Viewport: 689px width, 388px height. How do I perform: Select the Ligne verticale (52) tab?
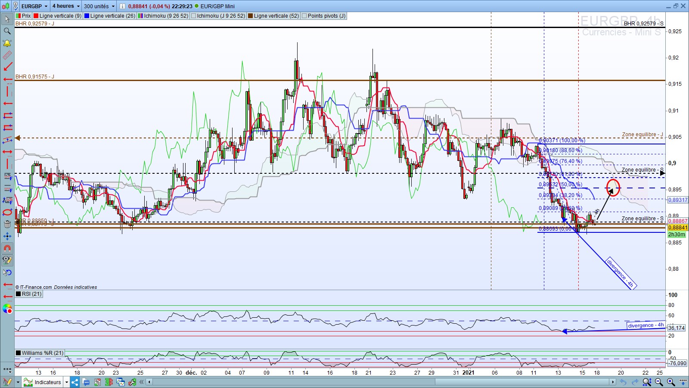coord(273,16)
